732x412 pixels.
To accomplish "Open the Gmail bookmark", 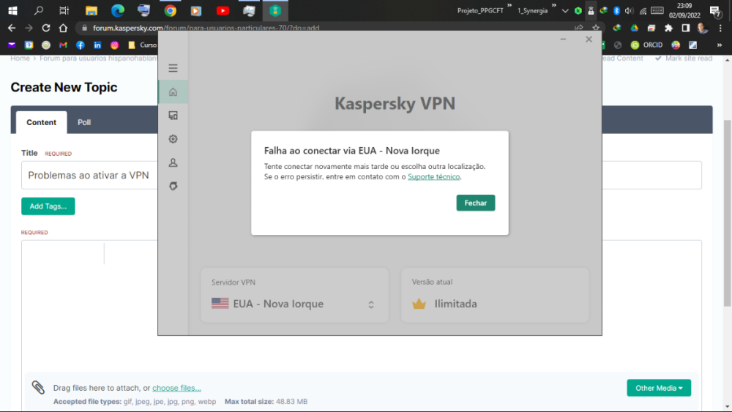I will pos(63,45).
